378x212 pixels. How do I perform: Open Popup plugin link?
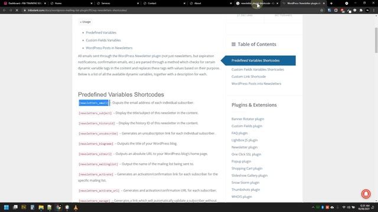241,161
